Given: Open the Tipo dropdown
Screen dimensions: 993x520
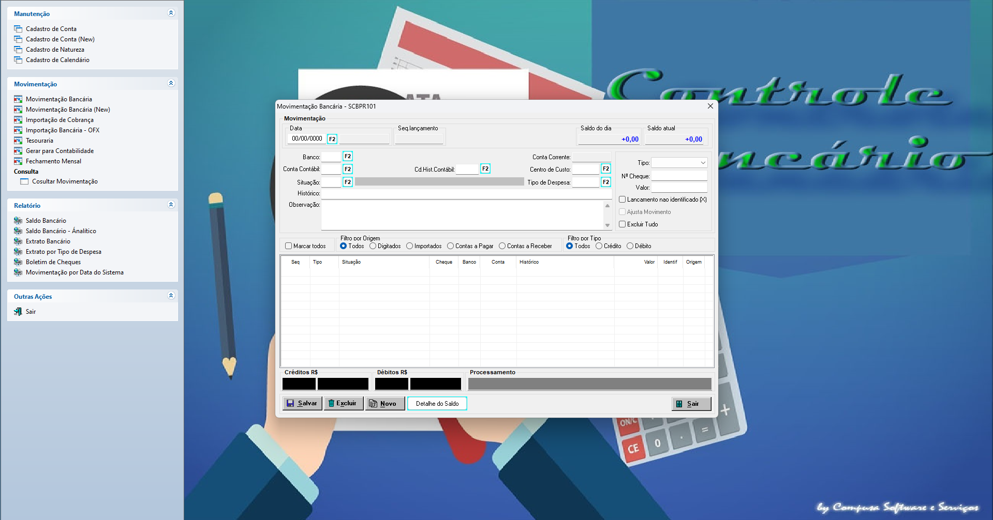Looking at the screenshot, I should click(679, 163).
